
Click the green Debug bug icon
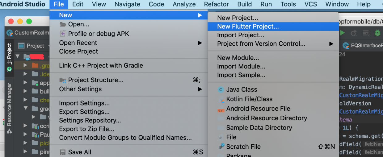377,33
